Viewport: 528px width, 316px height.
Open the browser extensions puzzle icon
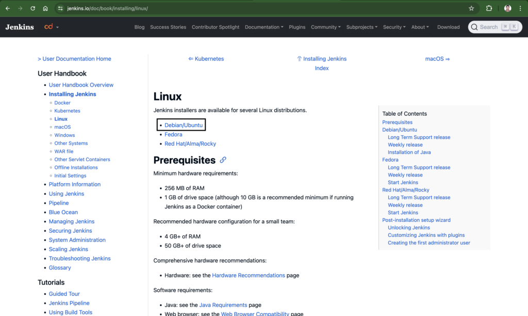click(489, 8)
